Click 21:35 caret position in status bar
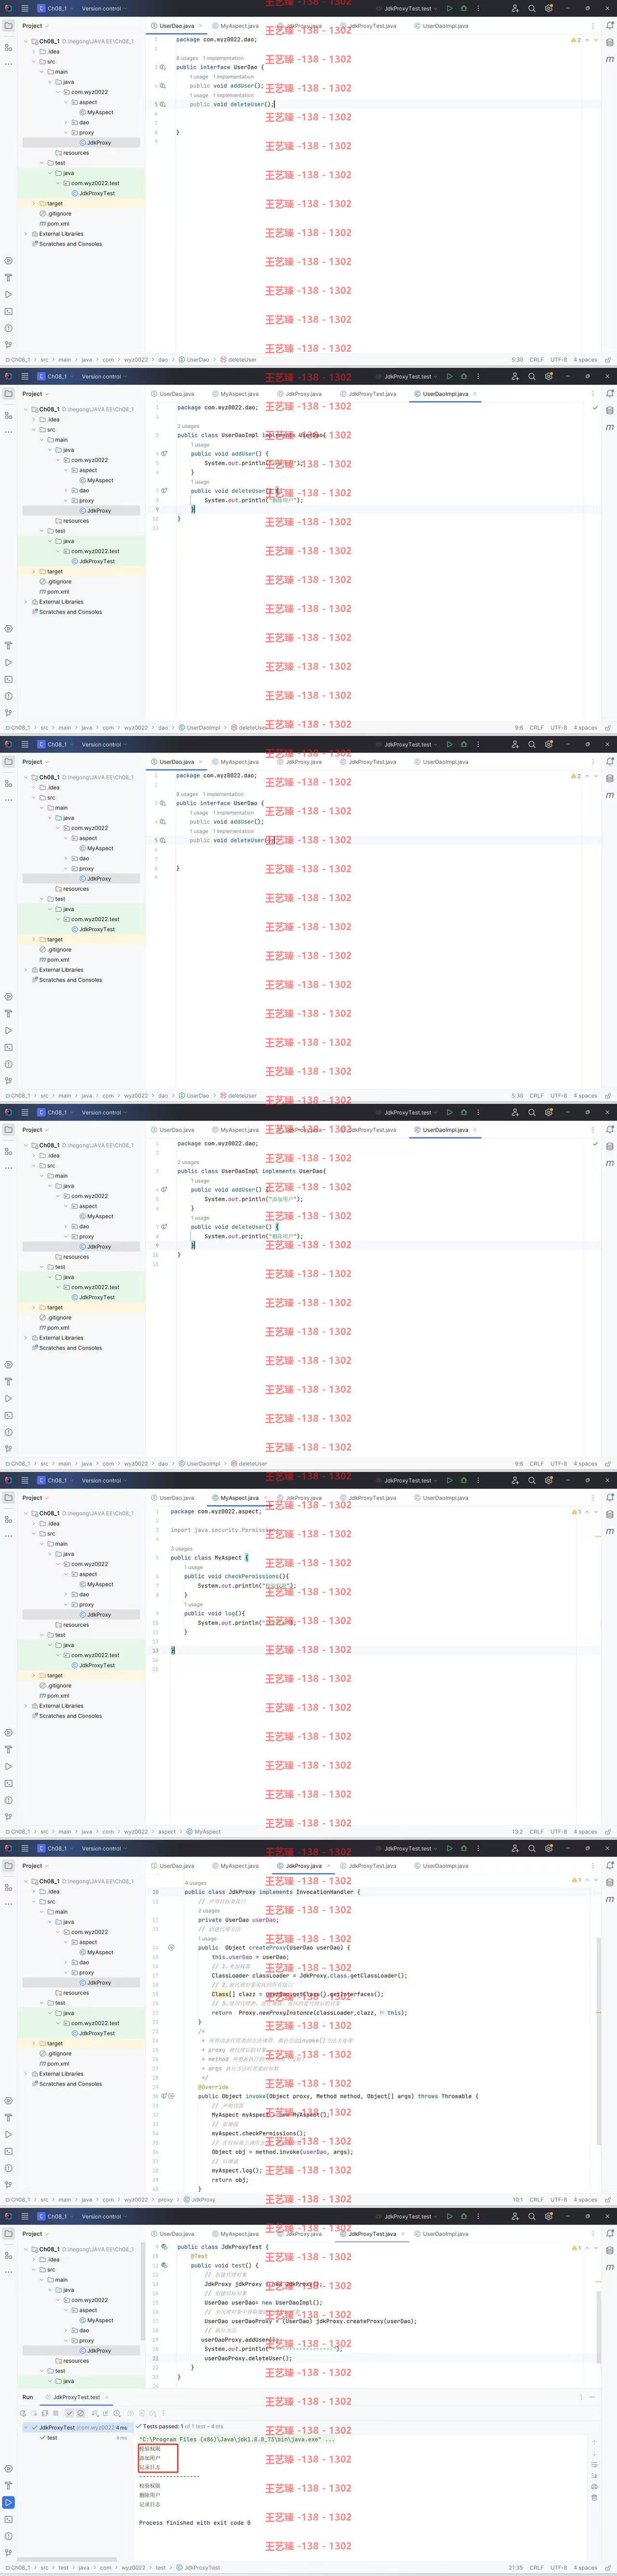 (516, 2567)
